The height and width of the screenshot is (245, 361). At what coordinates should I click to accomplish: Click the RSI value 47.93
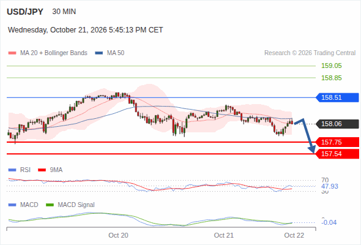tap(329, 186)
